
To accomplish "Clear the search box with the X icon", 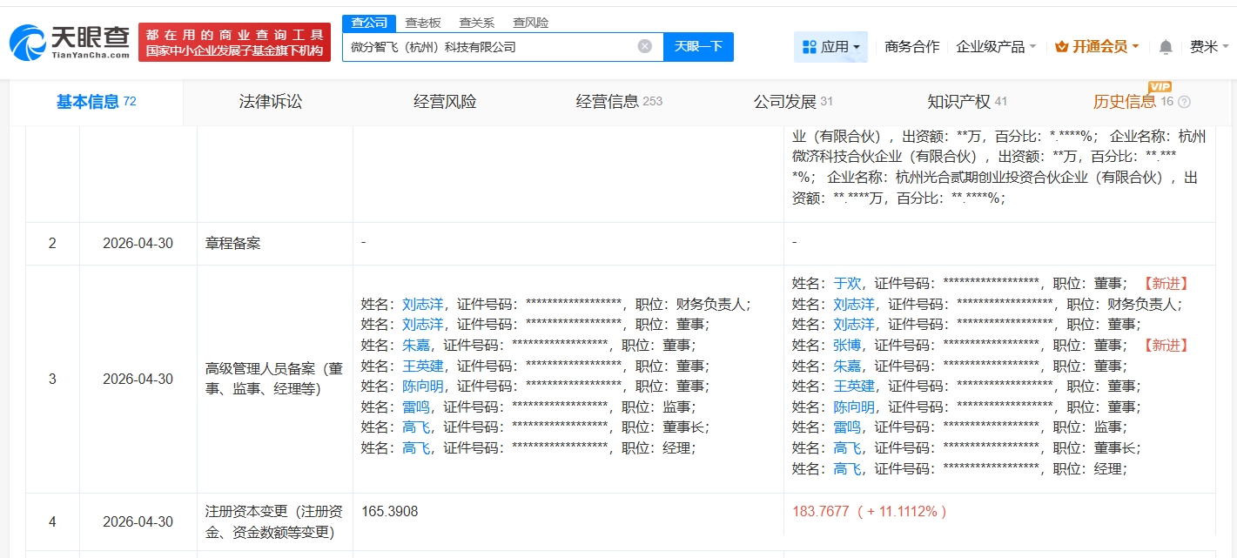I will [644, 47].
